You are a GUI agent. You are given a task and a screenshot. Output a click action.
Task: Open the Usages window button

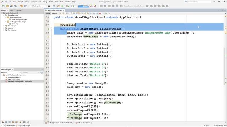[x=27, y=126]
